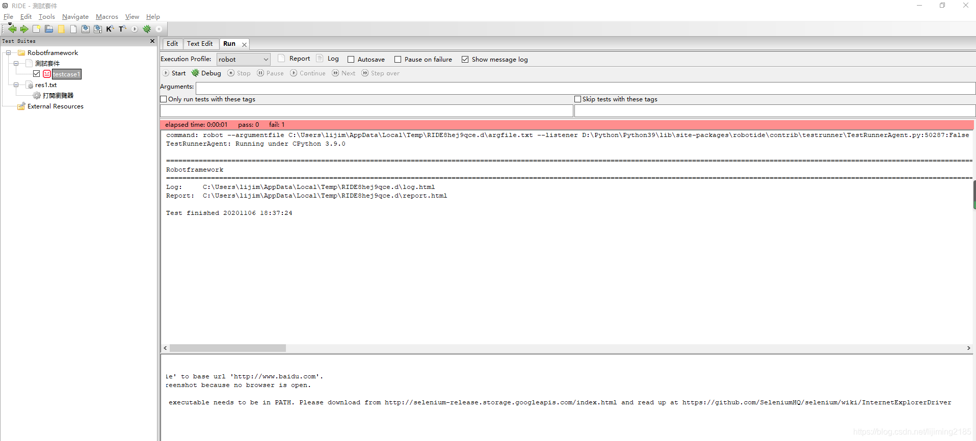Select the Run tab

(229, 44)
